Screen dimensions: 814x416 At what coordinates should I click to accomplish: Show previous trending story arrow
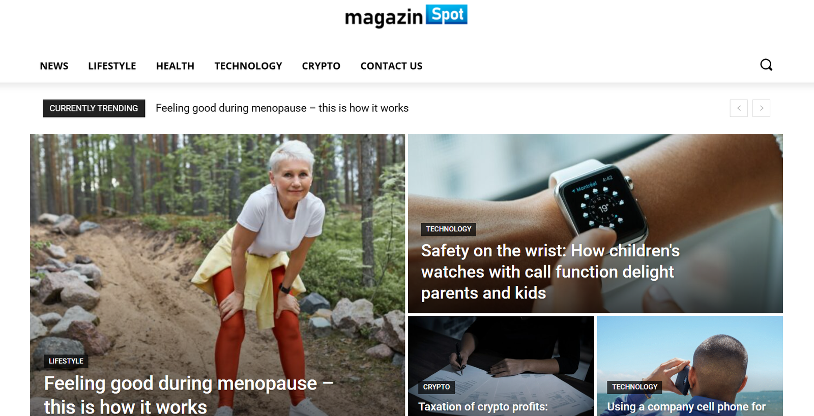pyautogui.click(x=739, y=108)
